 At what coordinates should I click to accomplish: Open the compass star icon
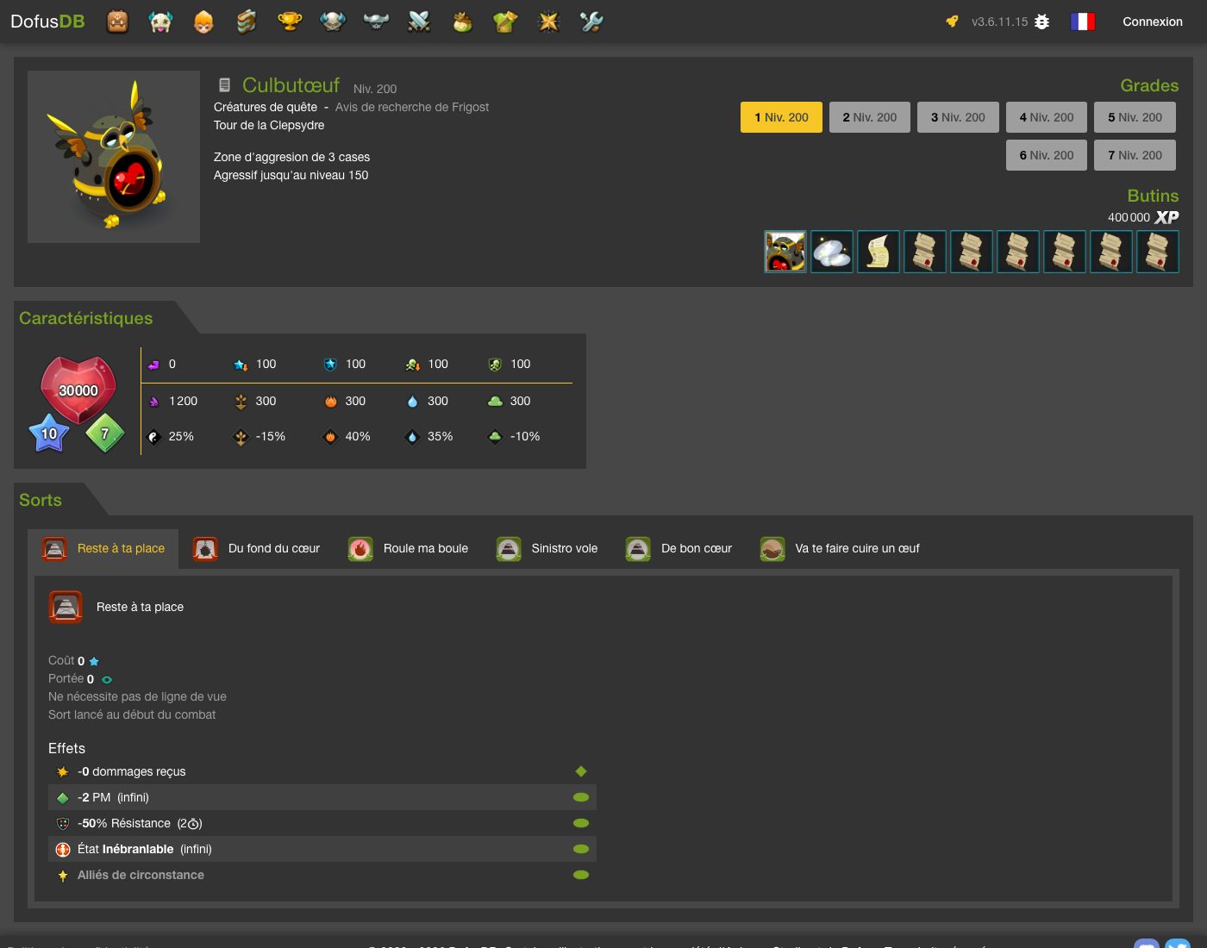pos(548,22)
